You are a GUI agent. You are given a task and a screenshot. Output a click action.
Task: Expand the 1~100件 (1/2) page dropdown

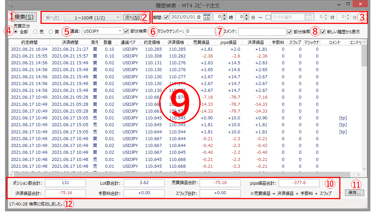[92, 17]
